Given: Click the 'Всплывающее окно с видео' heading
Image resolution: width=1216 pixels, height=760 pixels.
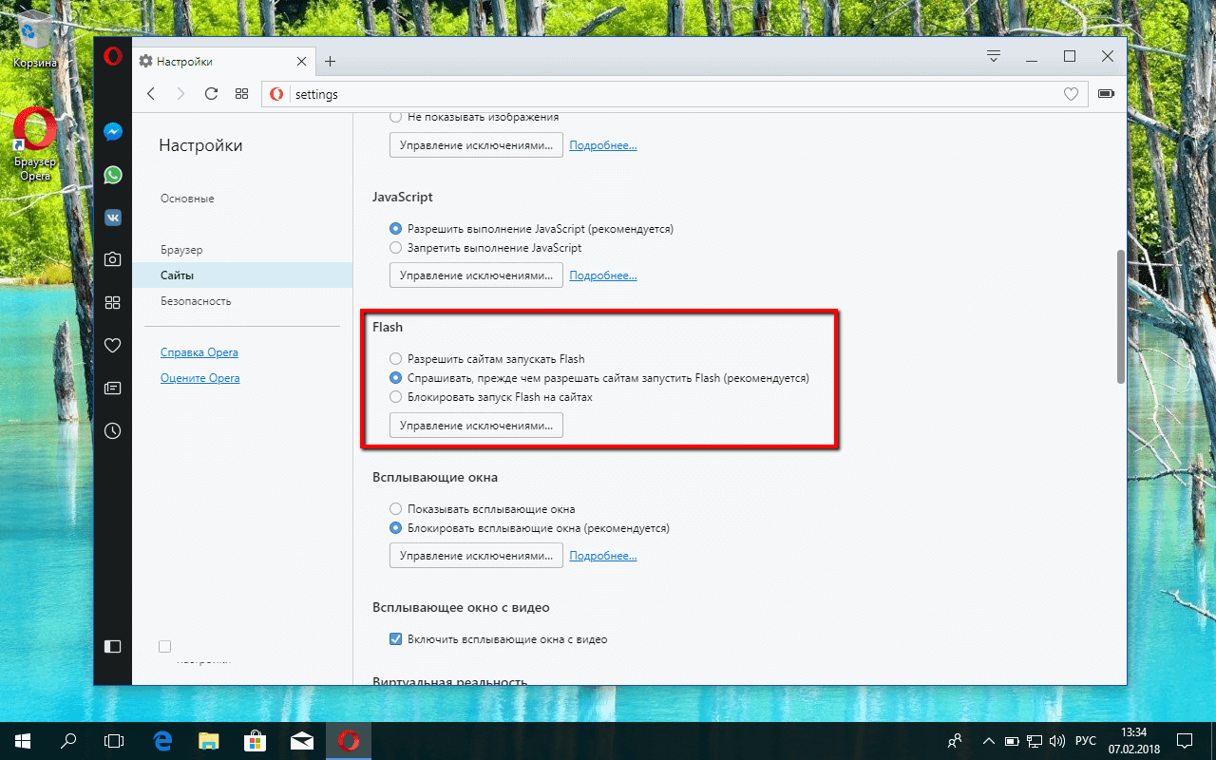Looking at the screenshot, I should [x=461, y=607].
